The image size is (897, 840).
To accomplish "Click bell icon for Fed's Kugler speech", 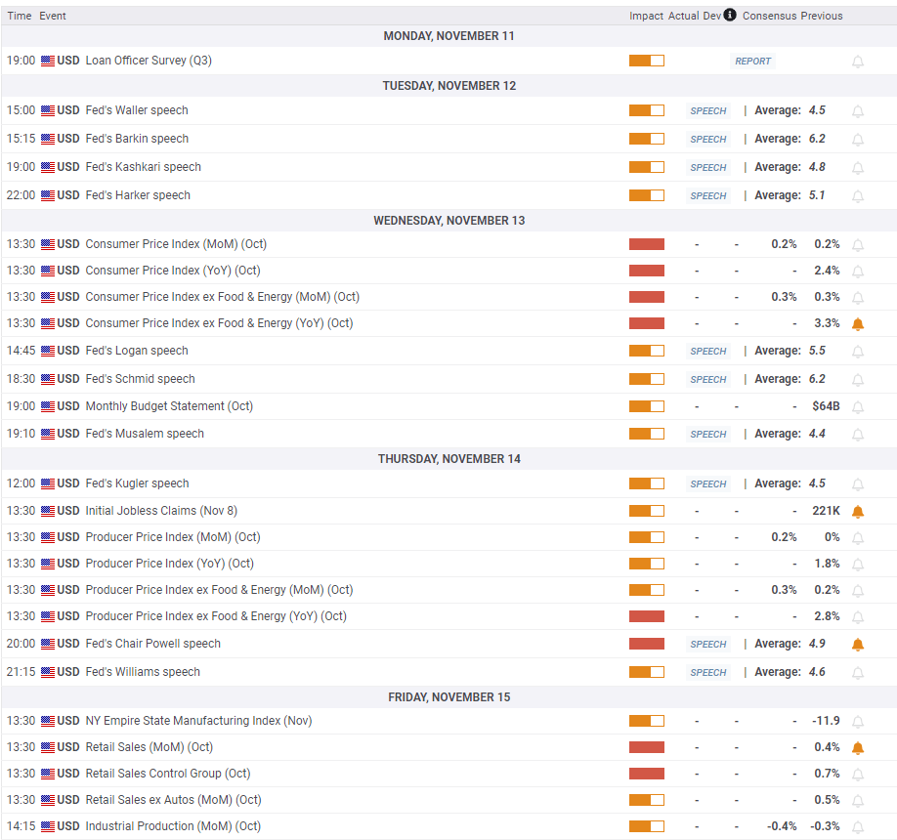I will (858, 484).
